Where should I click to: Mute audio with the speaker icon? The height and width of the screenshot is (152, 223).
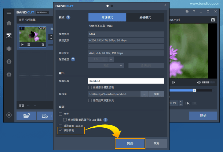pyautogui.click(x=199, y=82)
